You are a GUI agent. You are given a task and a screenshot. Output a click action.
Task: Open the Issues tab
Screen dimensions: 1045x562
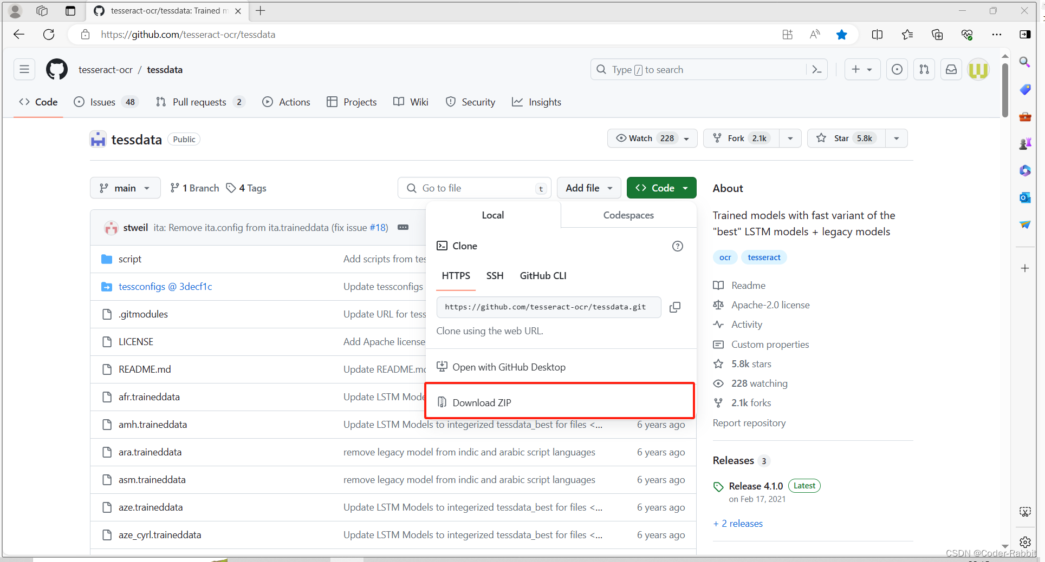click(106, 102)
